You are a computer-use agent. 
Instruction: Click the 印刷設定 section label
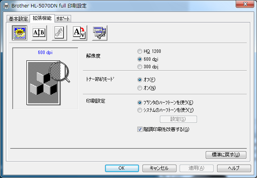pos(96,101)
